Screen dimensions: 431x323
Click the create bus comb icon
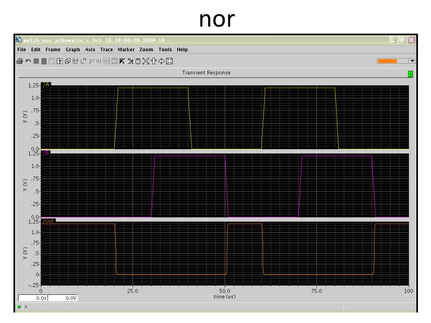(x=91, y=61)
